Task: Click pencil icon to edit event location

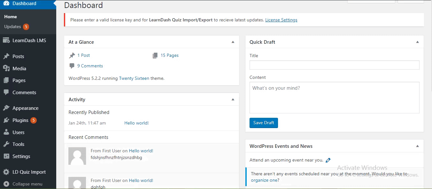Action: (328, 160)
